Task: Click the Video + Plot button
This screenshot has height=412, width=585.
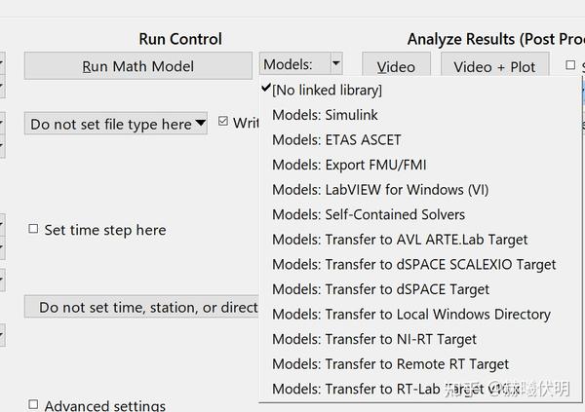Action: pos(494,67)
